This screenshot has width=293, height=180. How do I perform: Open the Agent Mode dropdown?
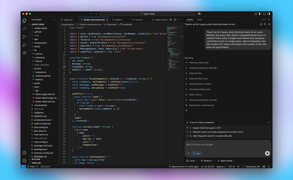point(226,161)
